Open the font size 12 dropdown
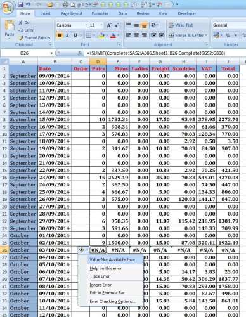246x317 pixels. 101,25
